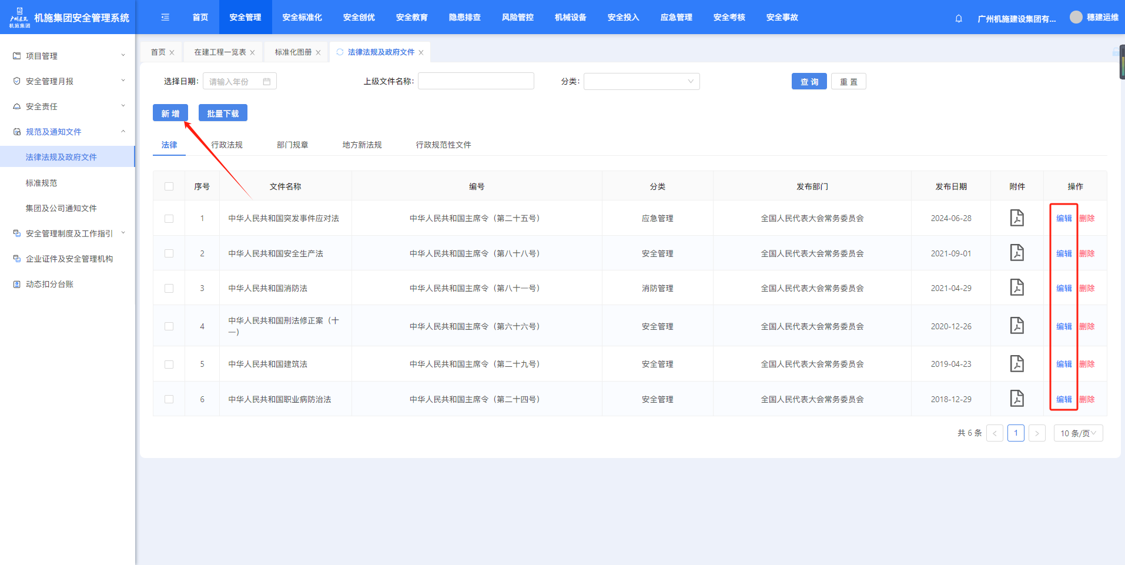1125x565 pixels.
Task: Select the checkbox for row 6
Action: [169, 399]
